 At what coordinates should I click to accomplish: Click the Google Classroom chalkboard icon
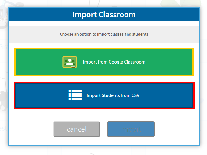[x=70, y=62]
